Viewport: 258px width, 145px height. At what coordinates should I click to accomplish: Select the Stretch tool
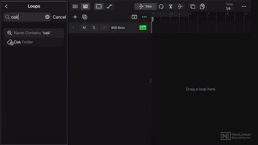[180, 6]
